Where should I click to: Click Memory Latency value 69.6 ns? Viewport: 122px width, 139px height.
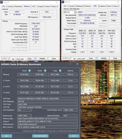pyautogui.click(x=70, y=74)
